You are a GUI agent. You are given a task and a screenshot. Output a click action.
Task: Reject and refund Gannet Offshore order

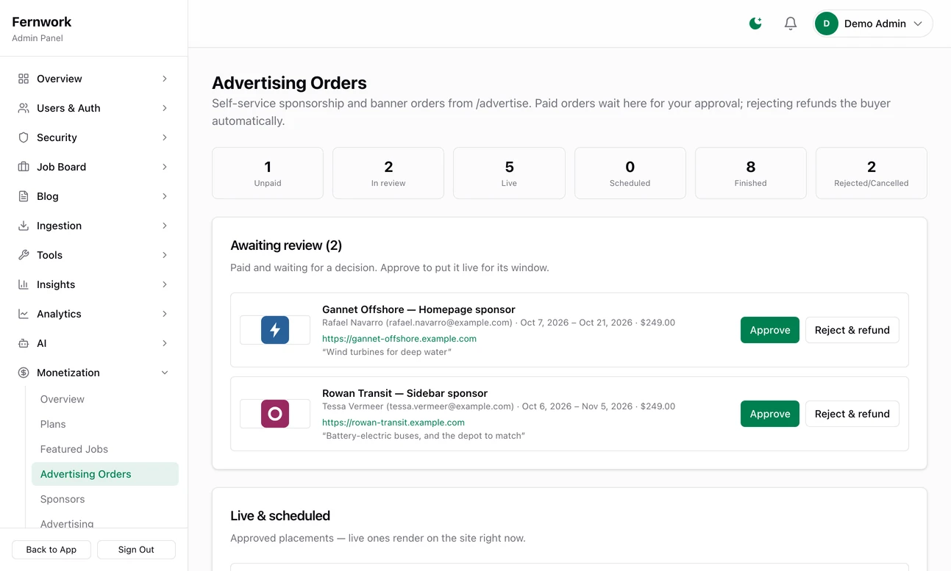pos(852,330)
